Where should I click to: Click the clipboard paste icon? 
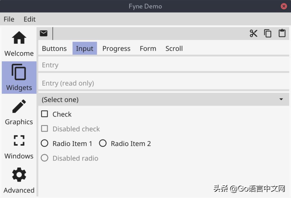click(282, 33)
